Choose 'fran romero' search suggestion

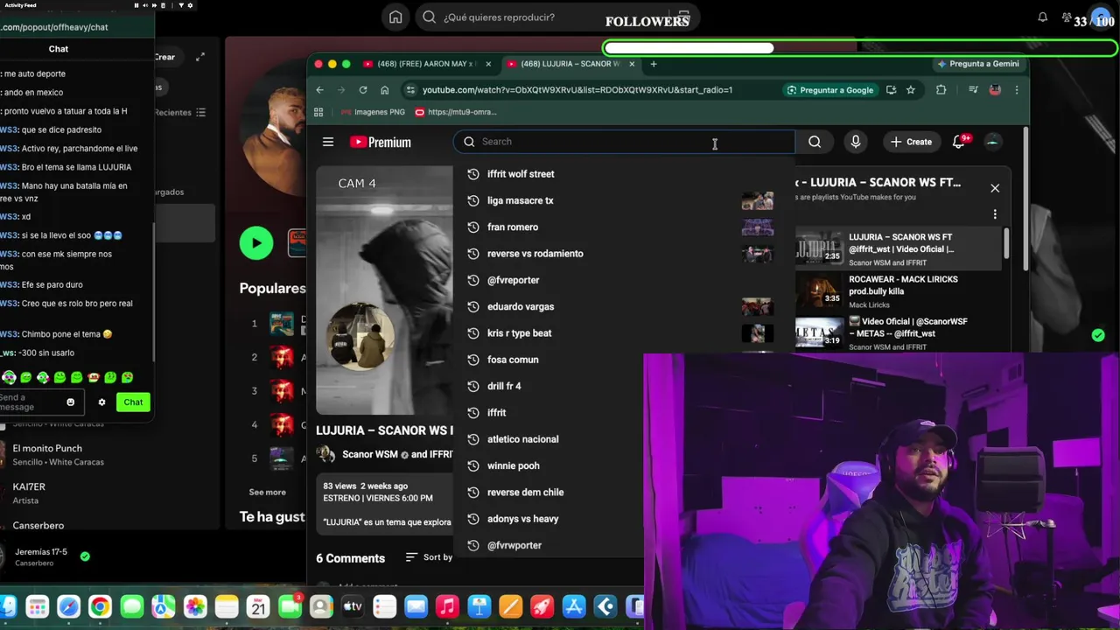[x=624, y=227]
